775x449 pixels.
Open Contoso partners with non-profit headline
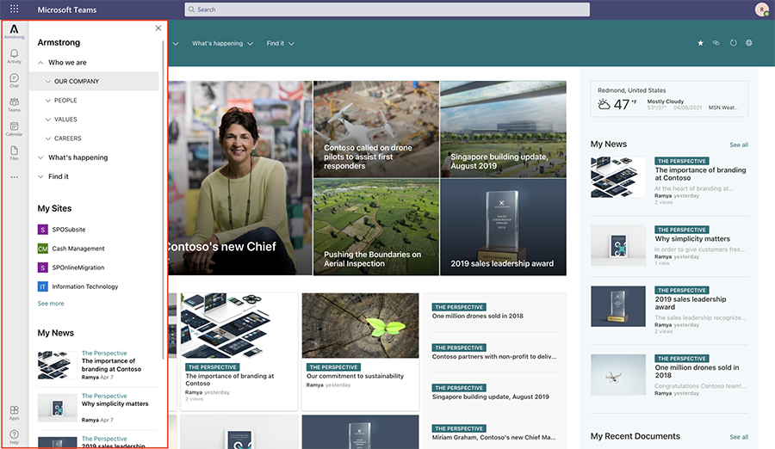(494, 357)
